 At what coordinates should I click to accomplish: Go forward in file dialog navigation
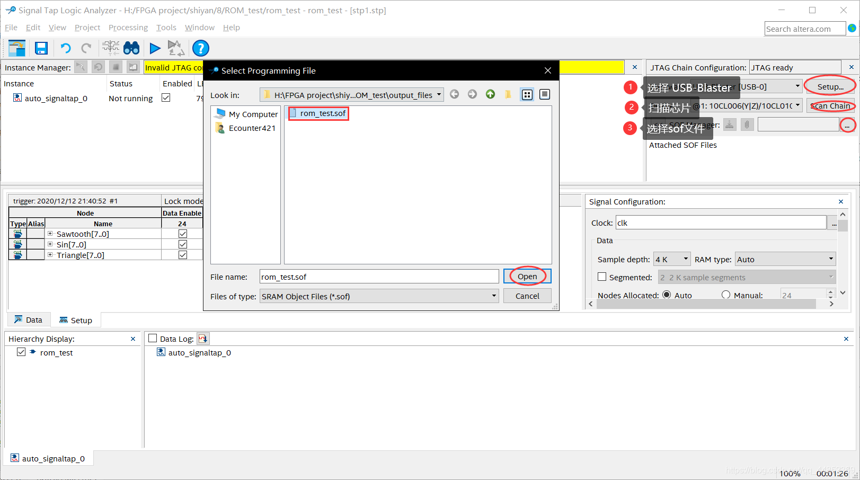click(x=472, y=94)
